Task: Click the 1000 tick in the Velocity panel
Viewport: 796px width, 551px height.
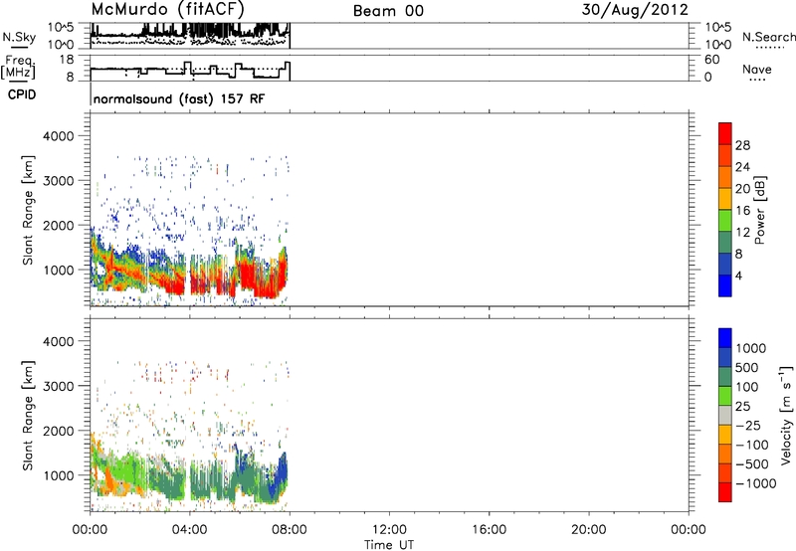Action: 59,475
